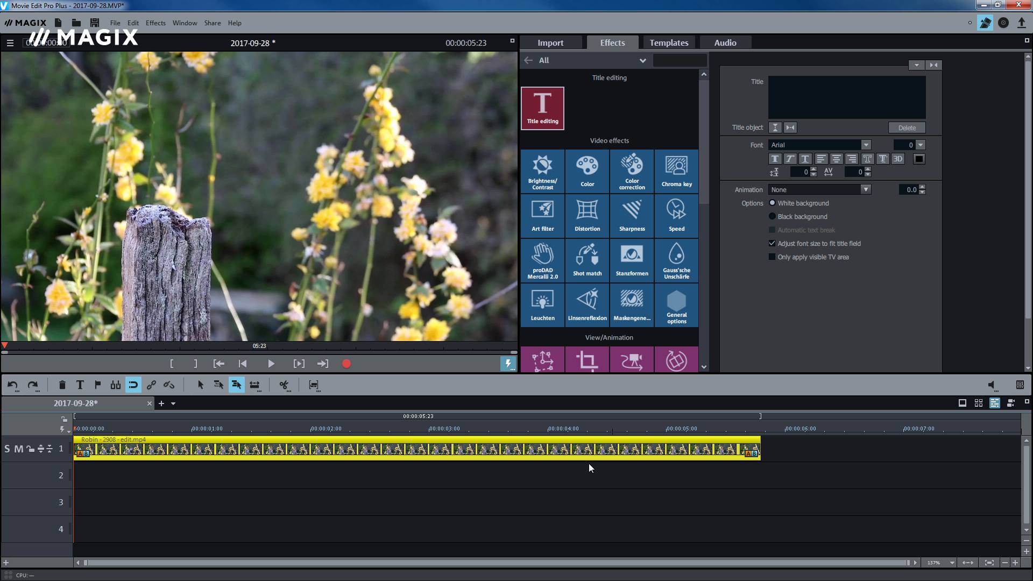
Task: Open the Effects tab panel
Action: point(612,42)
